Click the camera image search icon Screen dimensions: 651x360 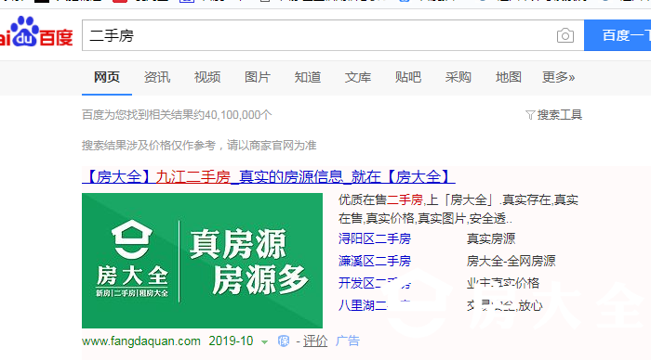pos(565,35)
